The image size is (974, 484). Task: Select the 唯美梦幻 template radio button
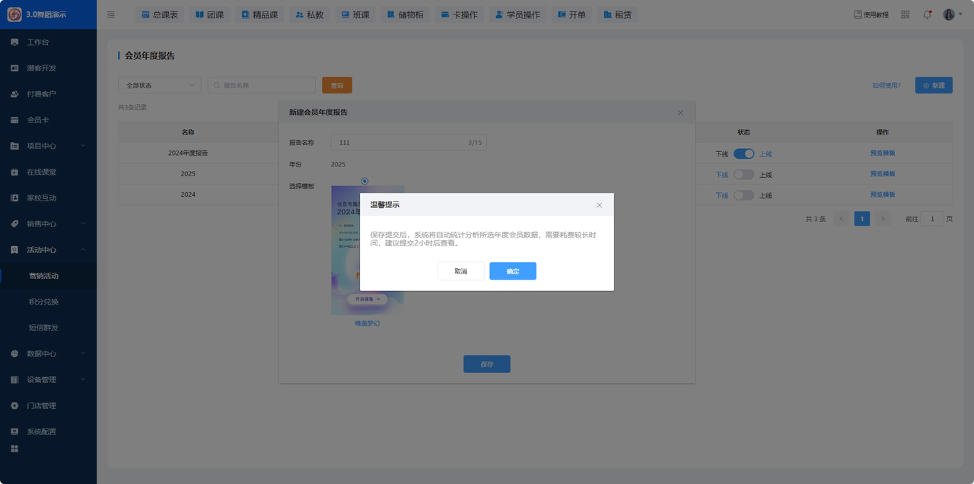[x=364, y=181]
